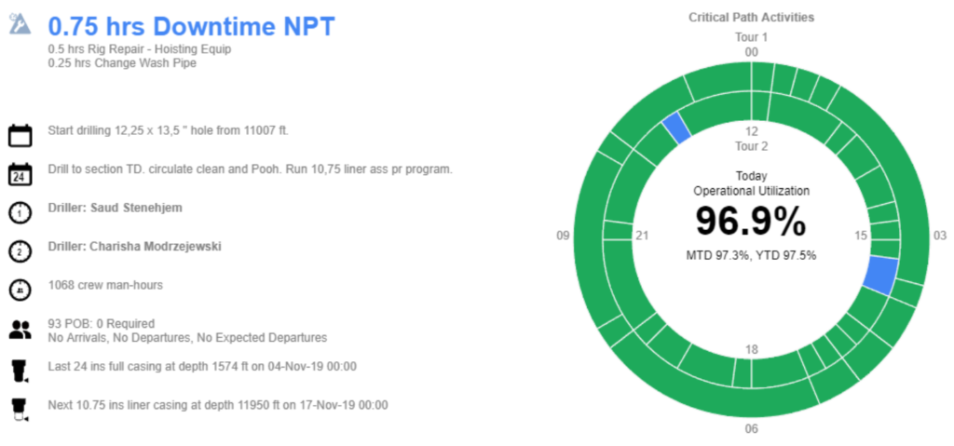
Task: Click the '00' hour marker at chart top
Action: 752,52
